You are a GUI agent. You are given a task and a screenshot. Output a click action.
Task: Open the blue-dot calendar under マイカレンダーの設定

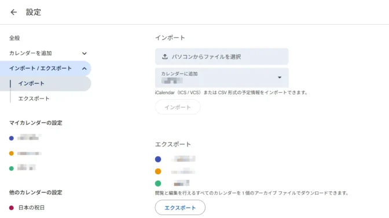pos(25,137)
